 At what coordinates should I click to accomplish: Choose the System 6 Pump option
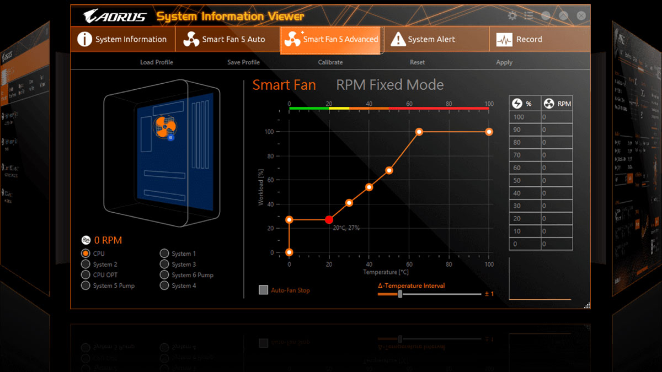pos(164,274)
